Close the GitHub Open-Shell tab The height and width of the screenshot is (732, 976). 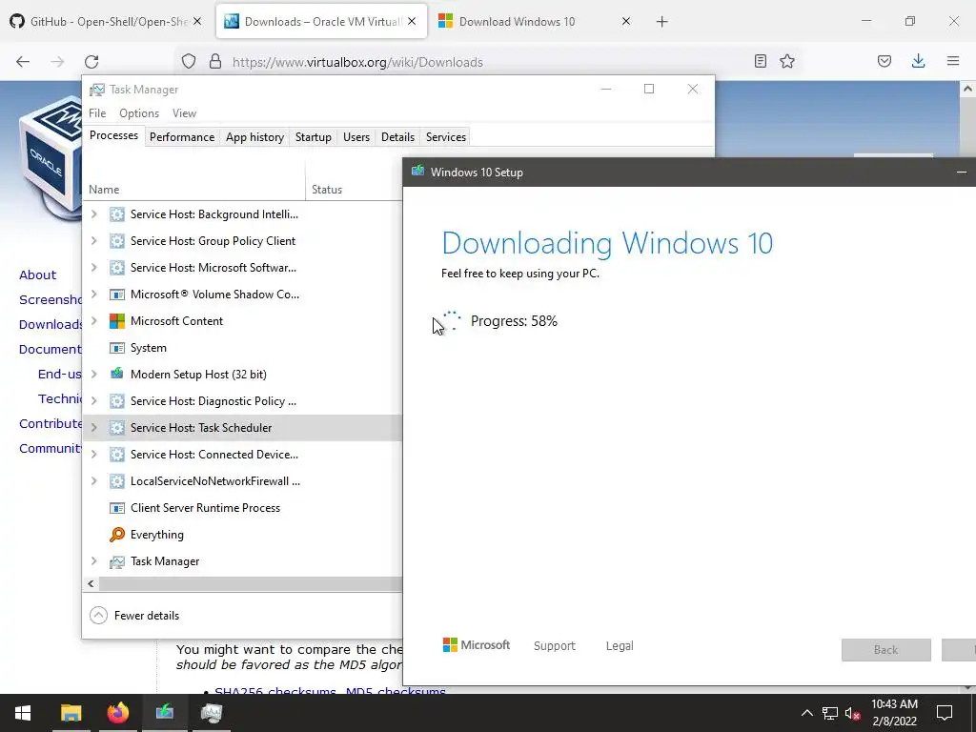[197, 21]
